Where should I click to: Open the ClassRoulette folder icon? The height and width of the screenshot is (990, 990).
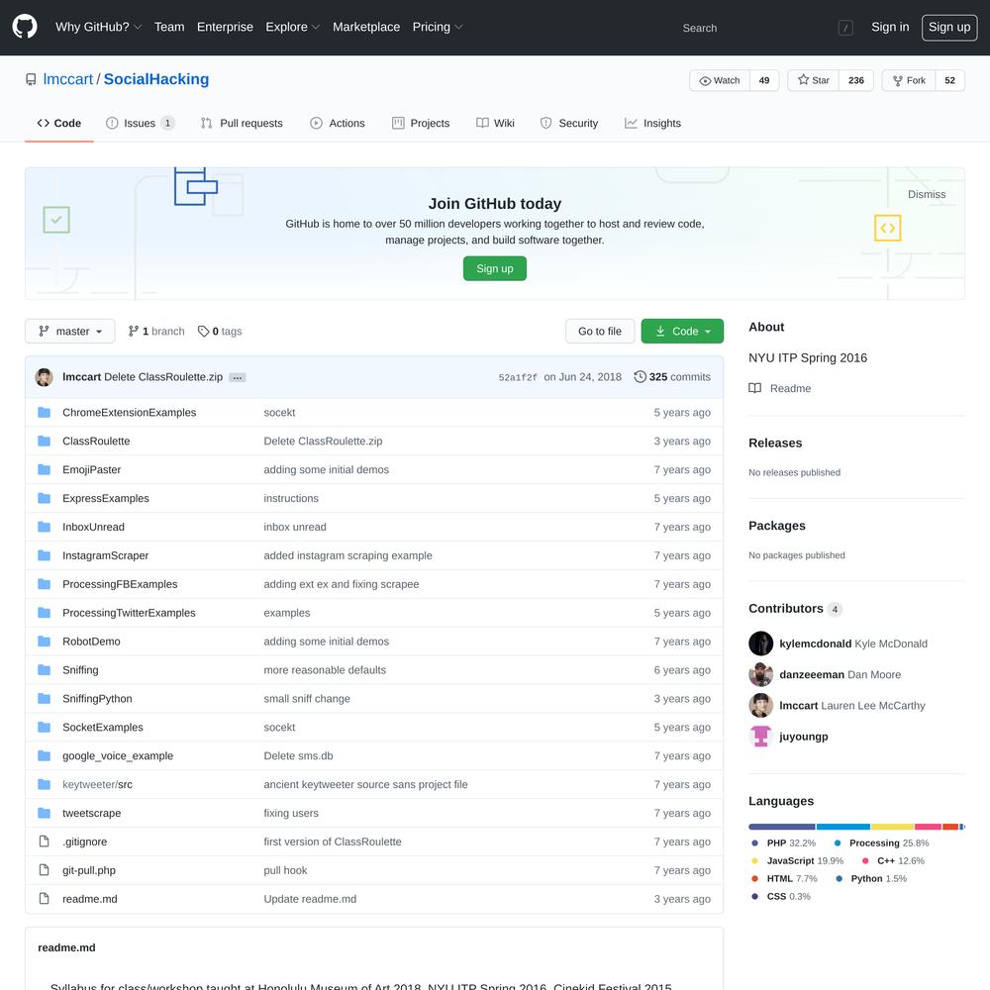tap(45, 441)
